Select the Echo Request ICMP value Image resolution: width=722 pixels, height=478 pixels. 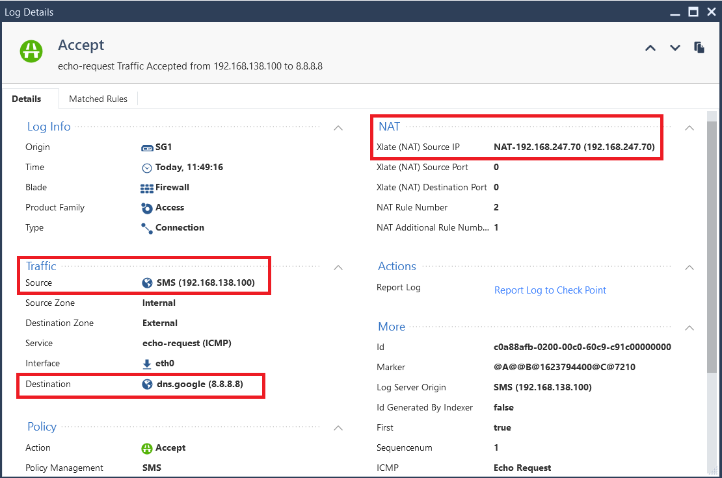522,468
